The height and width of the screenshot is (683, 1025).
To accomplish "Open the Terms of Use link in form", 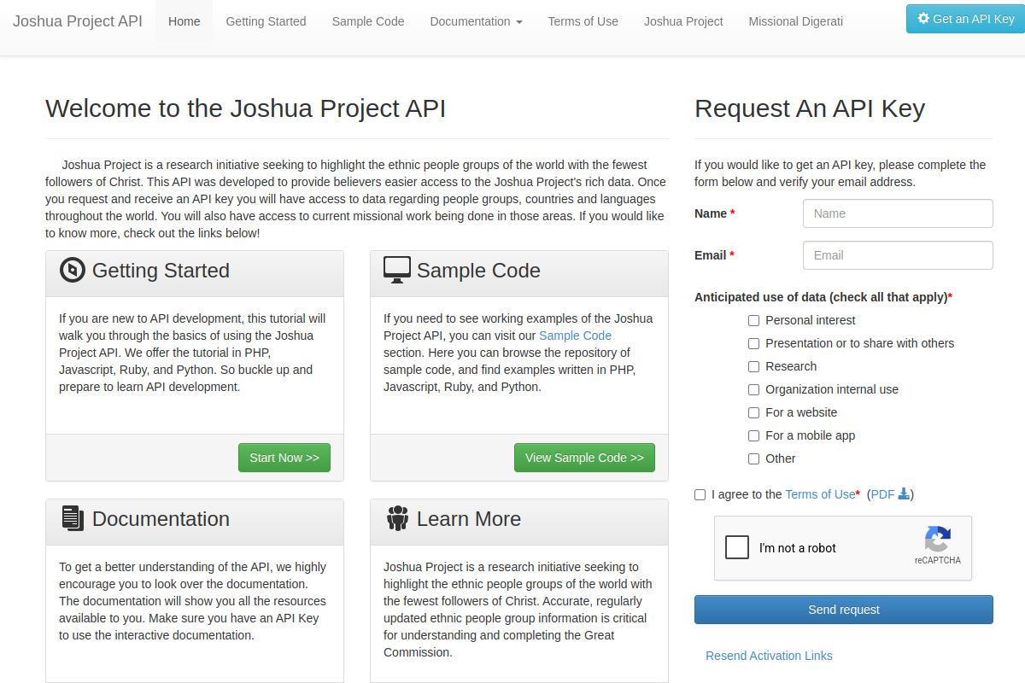I will (x=820, y=494).
